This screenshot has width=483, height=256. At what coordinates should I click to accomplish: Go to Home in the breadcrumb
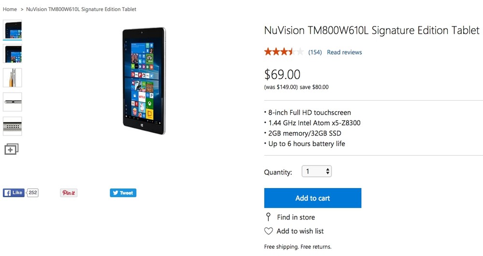(x=10, y=9)
